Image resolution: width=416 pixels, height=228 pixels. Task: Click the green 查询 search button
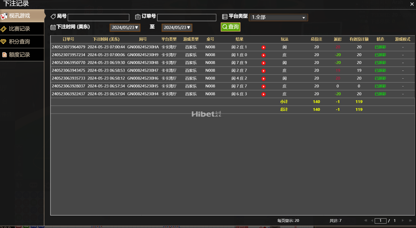pos(230,27)
